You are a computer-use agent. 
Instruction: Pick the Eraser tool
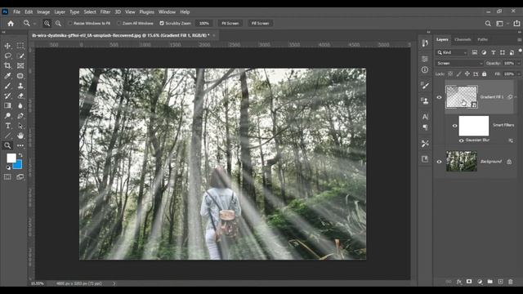click(x=20, y=96)
